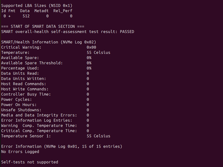Click the "No Errors Logged" line
This screenshot has height=167, width=223.
20,152
